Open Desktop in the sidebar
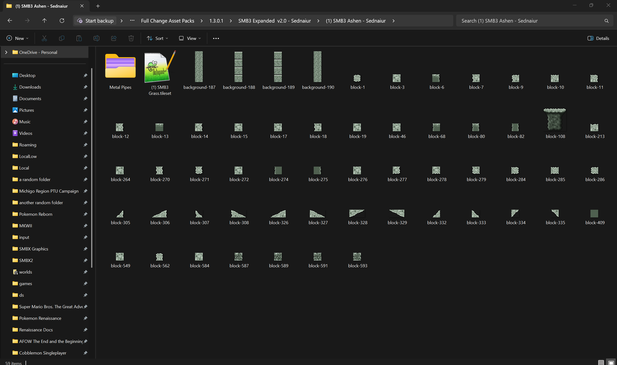The image size is (617, 365). coord(27,76)
